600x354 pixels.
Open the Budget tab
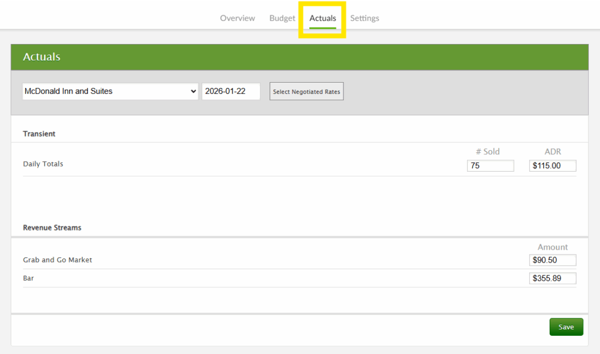click(282, 18)
